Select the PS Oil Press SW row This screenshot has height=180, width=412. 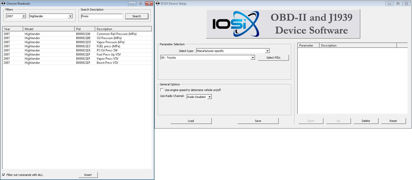(77, 50)
